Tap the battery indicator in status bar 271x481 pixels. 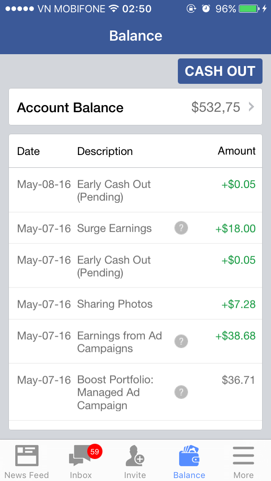pyautogui.click(x=248, y=9)
